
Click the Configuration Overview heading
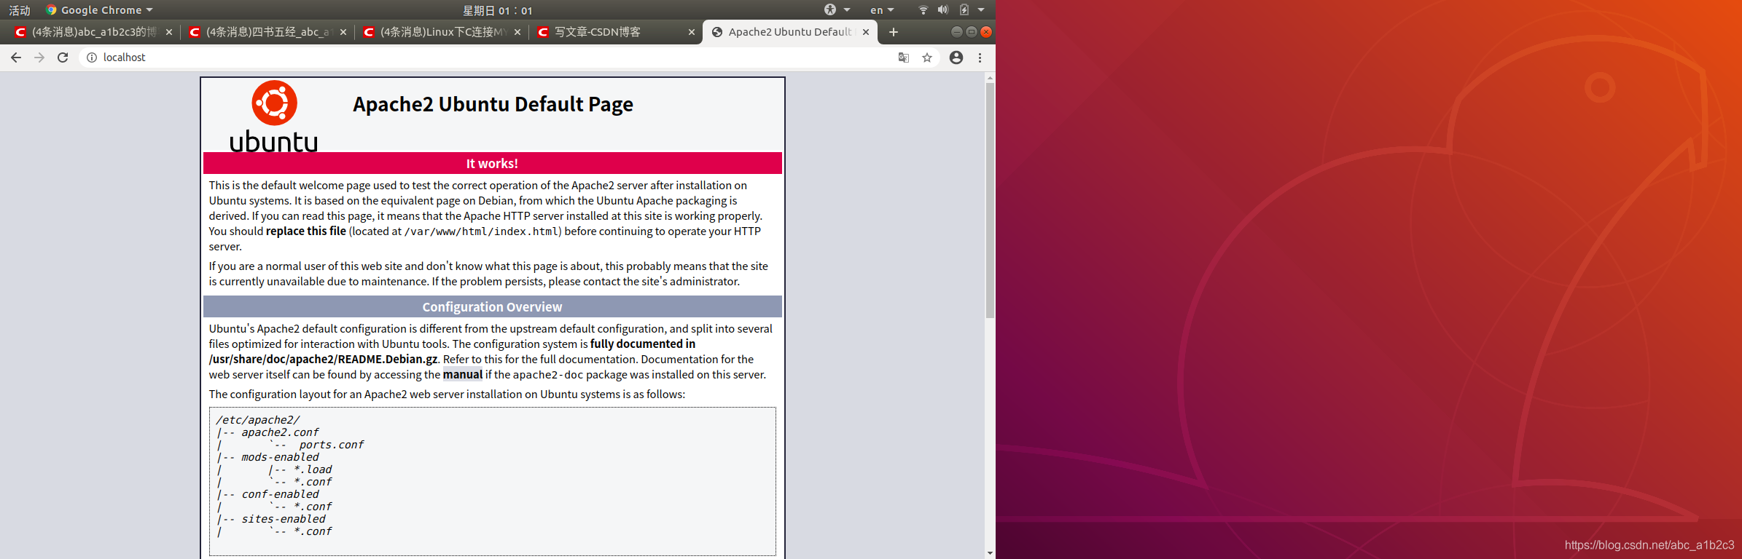(x=493, y=306)
